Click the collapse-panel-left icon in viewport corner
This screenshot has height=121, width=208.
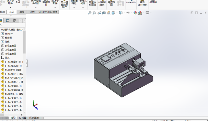192,13
